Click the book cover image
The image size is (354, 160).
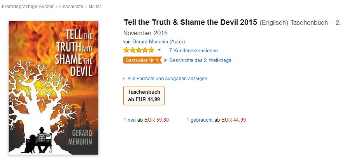(54, 88)
